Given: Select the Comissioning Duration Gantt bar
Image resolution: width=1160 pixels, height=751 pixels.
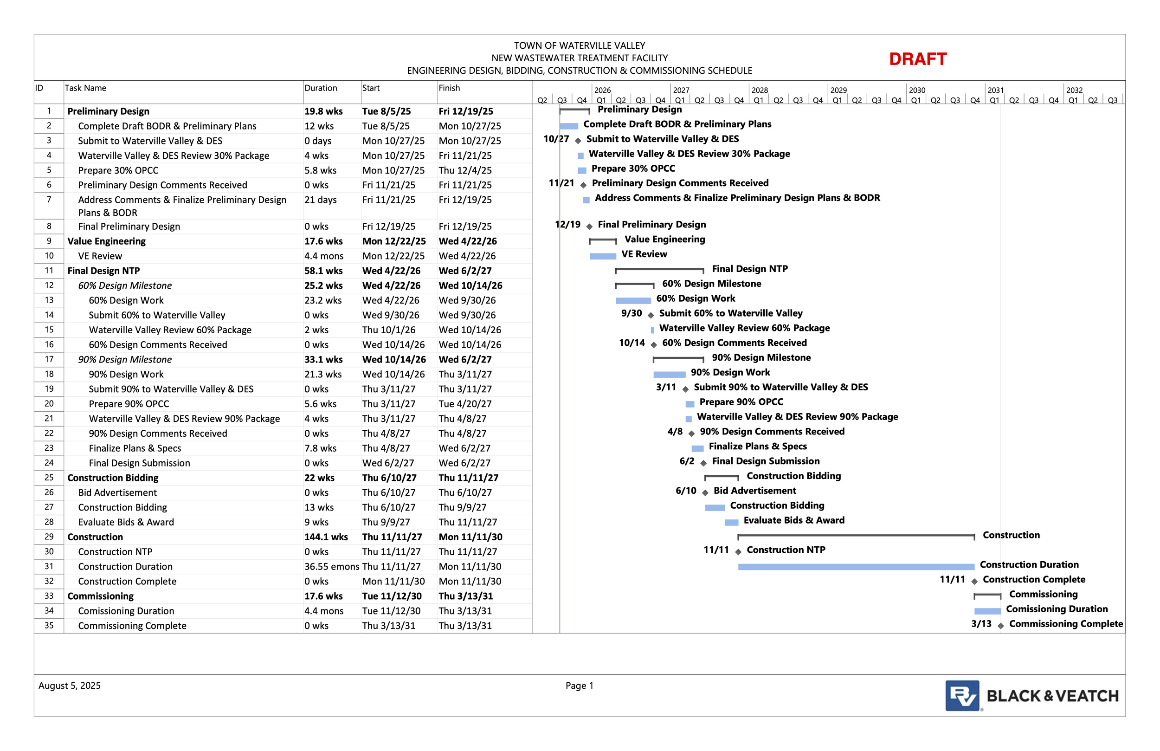Looking at the screenshot, I should point(987,612).
